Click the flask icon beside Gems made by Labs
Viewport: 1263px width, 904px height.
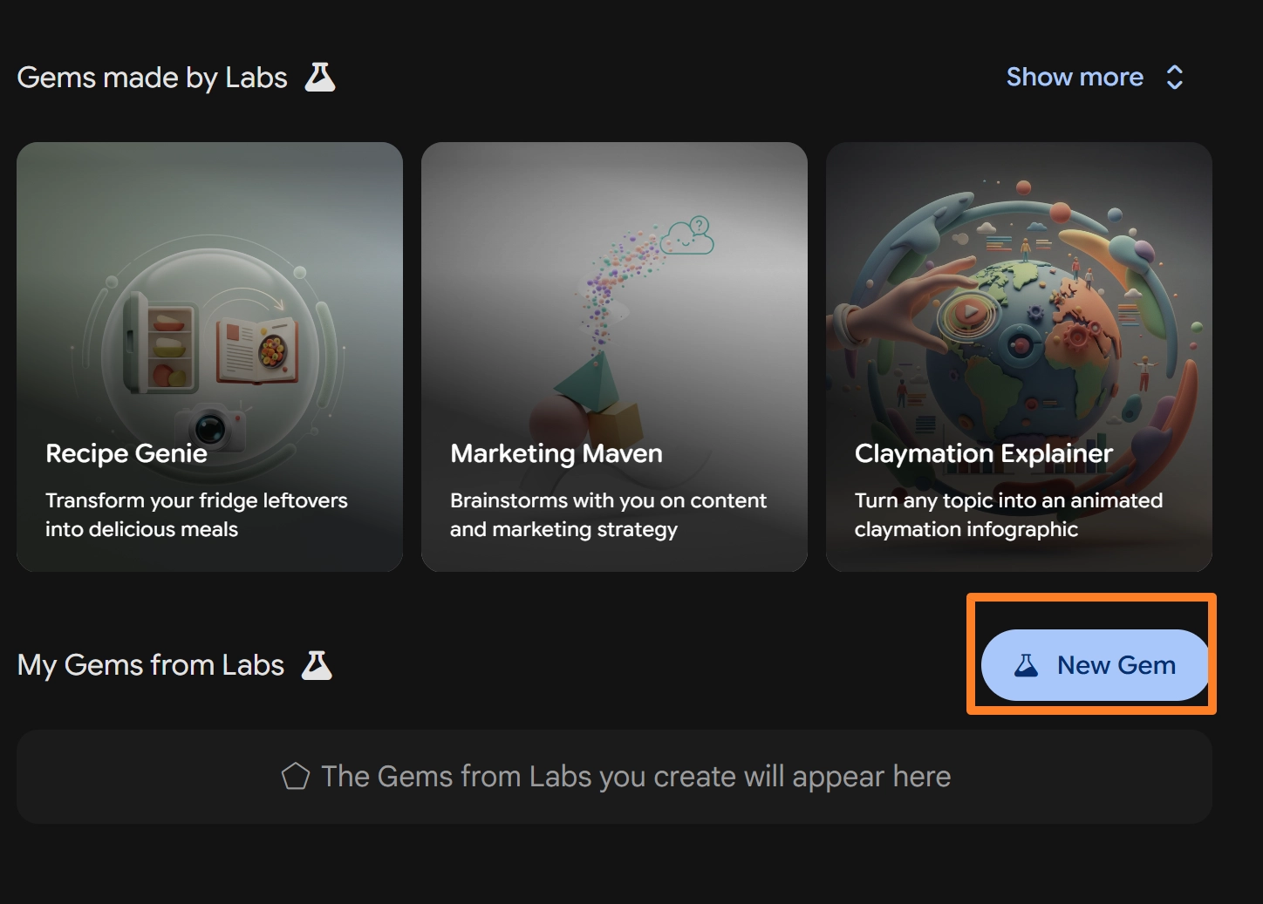pos(320,78)
